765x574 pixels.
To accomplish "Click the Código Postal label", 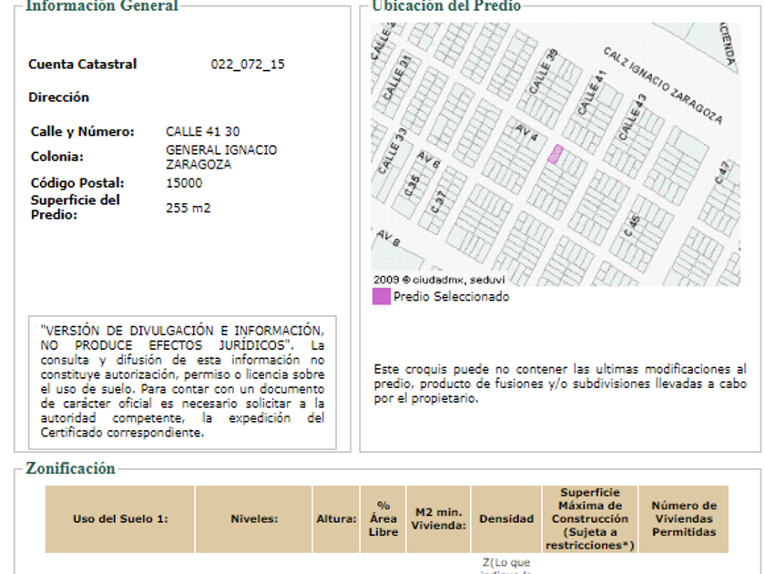I will click(x=77, y=183).
